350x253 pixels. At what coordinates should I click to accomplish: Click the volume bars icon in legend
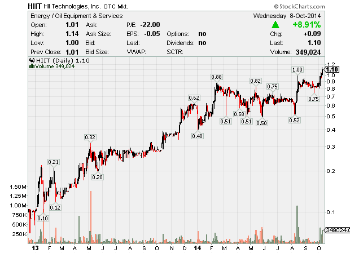point(32,66)
